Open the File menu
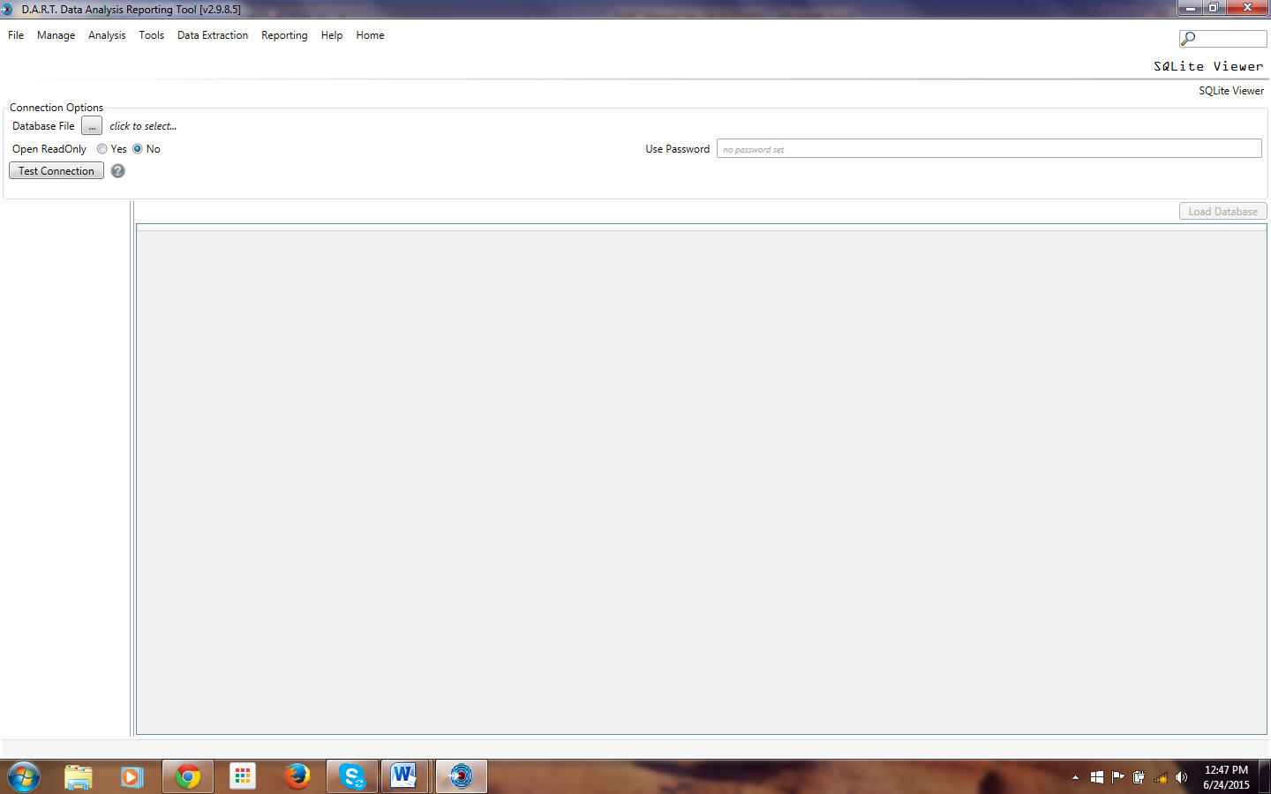The height and width of the screenshot is (794, 1271). tap(16, 35)
